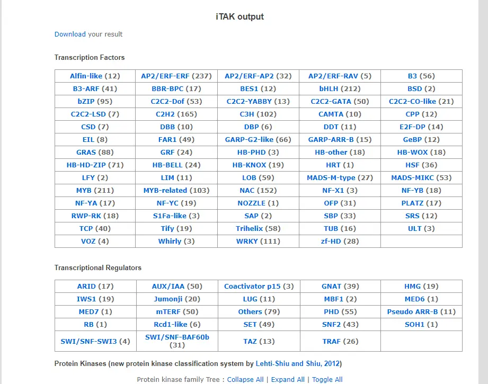
Task: Open the C2C2-CO-like family link
Action: [412, 101]
